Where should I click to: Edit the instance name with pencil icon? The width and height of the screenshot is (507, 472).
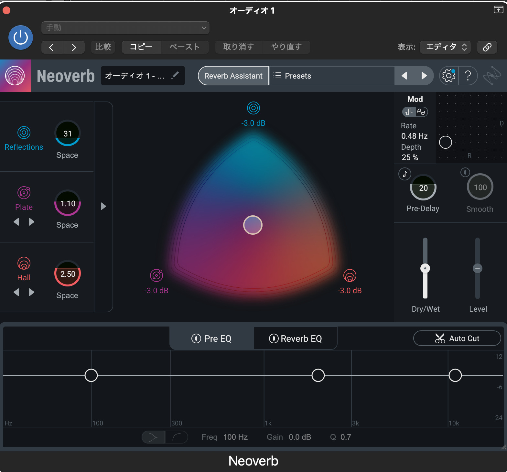coord(175,75)
